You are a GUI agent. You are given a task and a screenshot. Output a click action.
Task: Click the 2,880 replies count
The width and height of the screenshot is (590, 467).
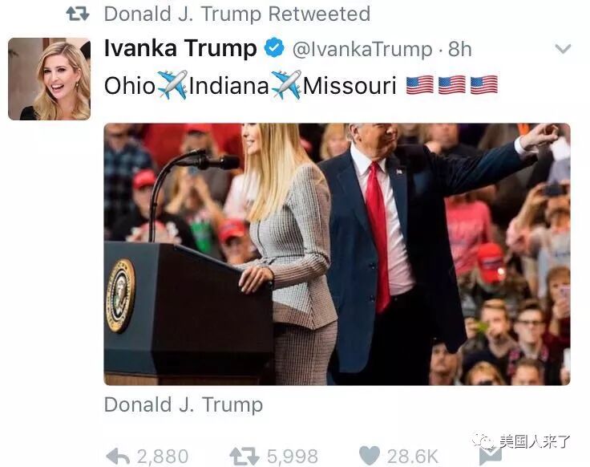(163, 457)
